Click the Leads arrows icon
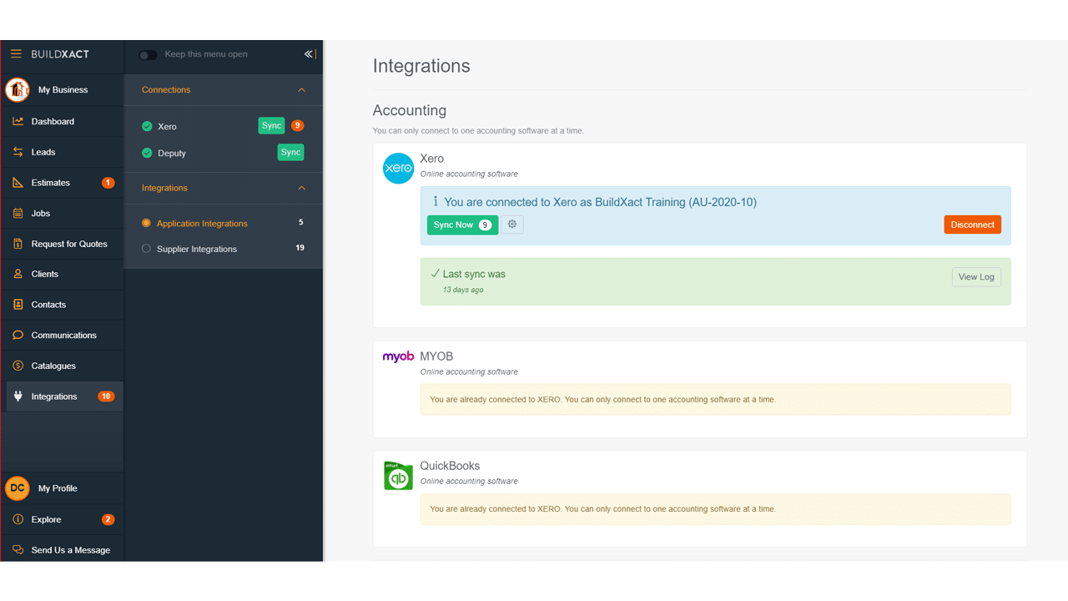The image size is (1068, 601). (18, 152)
